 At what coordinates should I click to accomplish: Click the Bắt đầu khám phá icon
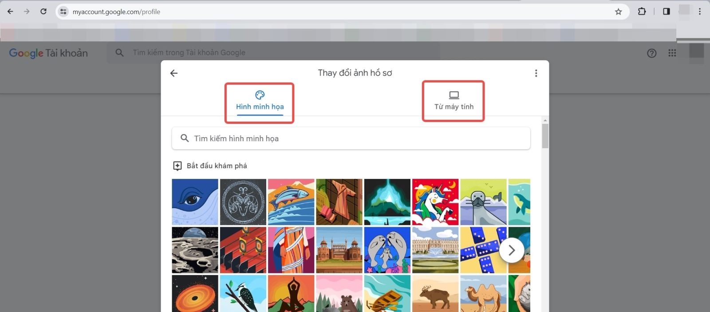pyautogui.click(x=177, y=166)
